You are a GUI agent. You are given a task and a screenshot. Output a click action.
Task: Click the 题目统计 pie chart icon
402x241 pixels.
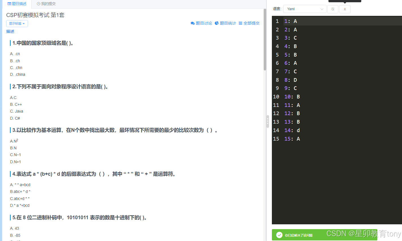217,23
